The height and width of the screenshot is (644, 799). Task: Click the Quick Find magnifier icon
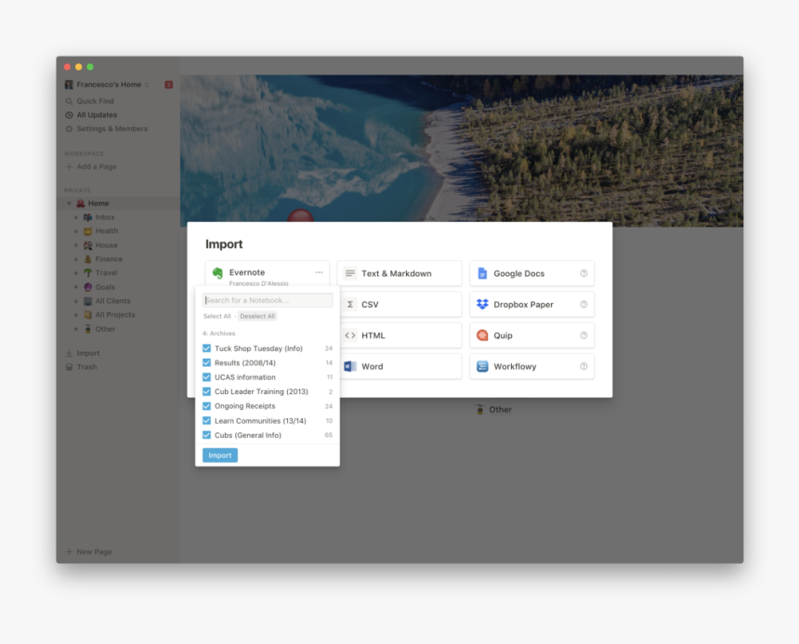(x=69, y=101)
